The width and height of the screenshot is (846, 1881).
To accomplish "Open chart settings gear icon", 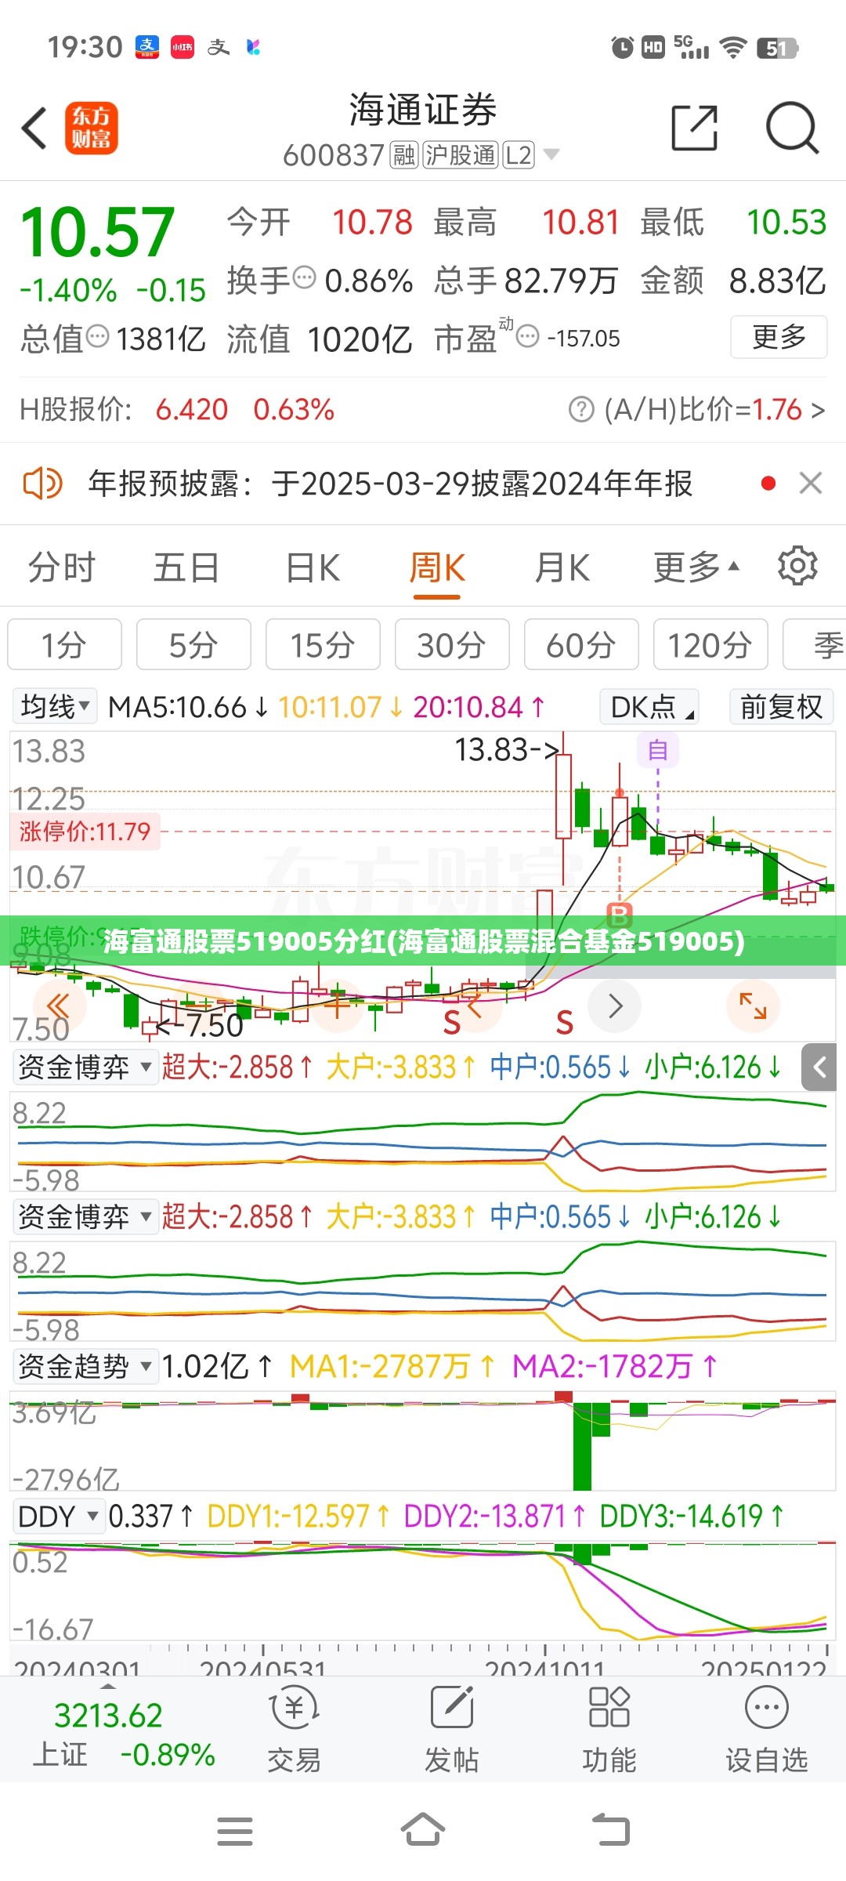I will coord(797,566).
